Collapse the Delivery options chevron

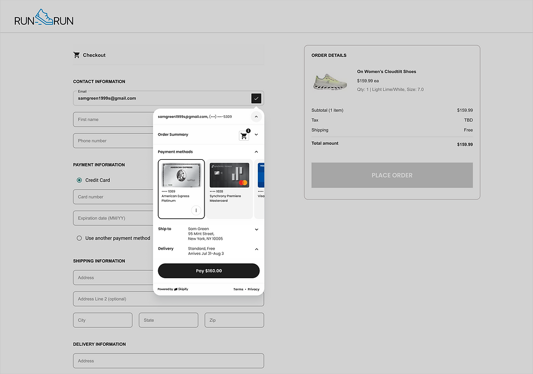(x=257, y=250)
